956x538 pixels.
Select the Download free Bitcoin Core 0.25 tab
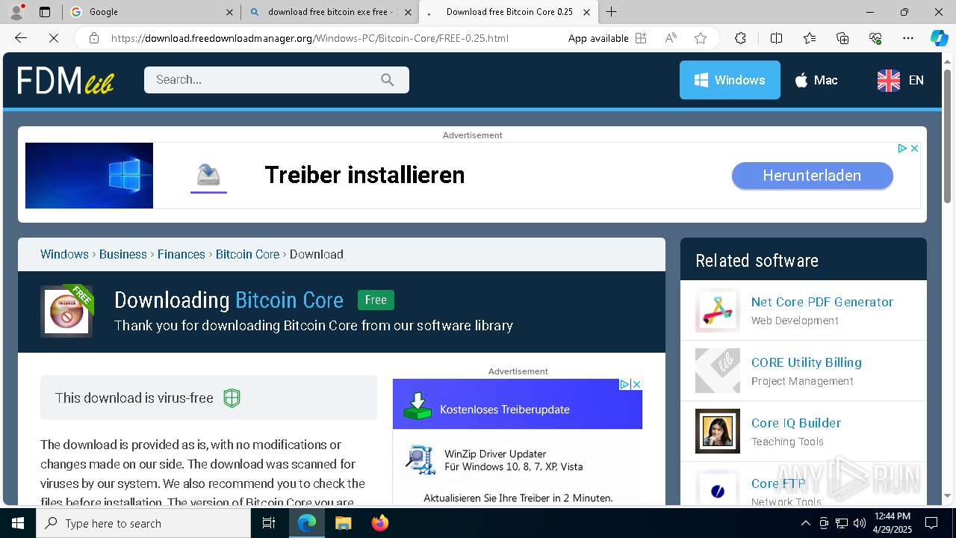(x=509, y=12)
